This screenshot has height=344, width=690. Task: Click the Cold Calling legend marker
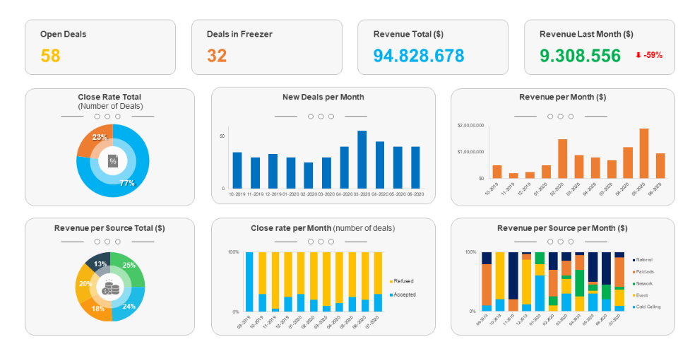click(633, 307)
